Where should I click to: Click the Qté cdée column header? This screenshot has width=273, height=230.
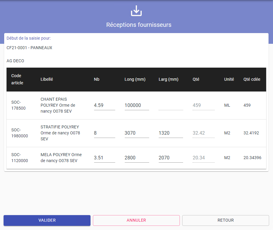(252, 79)
